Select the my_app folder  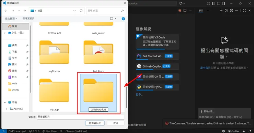[54, 95]
